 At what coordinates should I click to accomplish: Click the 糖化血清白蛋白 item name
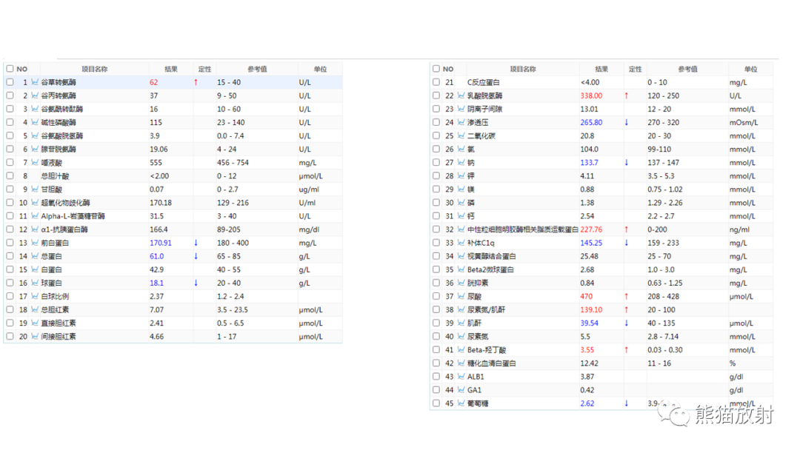tap(491, 363)
